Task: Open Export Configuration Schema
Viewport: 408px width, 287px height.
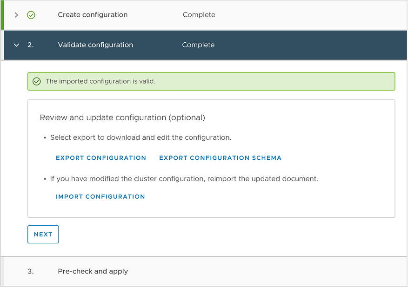Action: (220, 158)
